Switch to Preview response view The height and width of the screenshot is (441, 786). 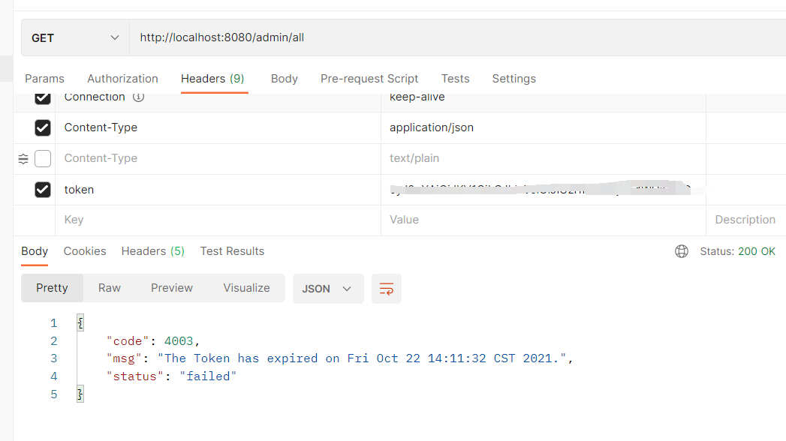click(x=172, y=288)
